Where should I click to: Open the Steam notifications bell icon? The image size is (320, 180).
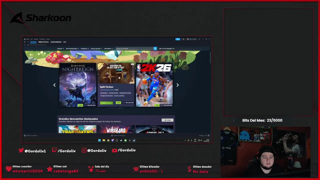pyautogui.click(x=183, y=39)
